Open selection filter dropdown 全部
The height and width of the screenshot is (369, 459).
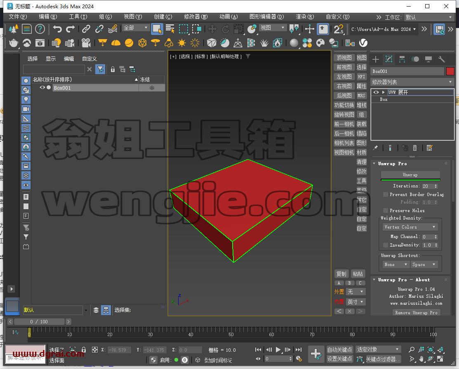(135, 28)
